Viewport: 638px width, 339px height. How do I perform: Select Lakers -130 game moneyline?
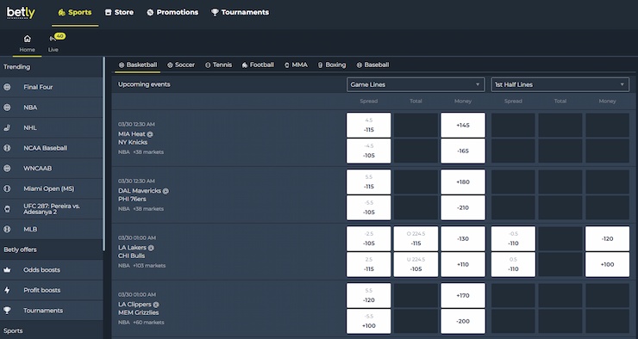pyautogui.click(x=463, y=238)
